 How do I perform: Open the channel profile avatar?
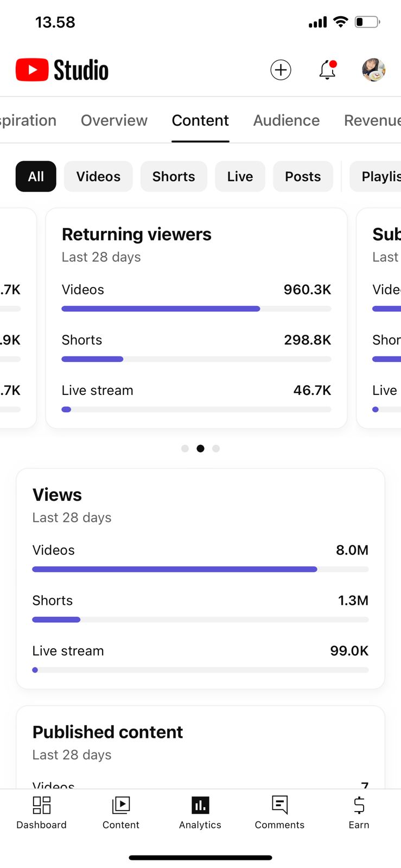pyautogui.click(x=373, y=70)
